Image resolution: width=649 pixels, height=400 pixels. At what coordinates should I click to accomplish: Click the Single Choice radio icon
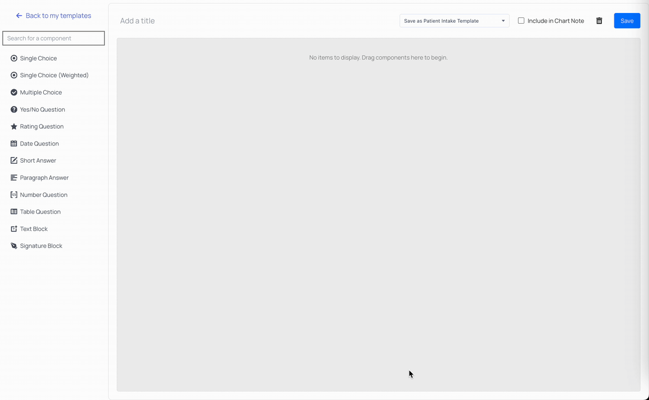coord(14,58)
